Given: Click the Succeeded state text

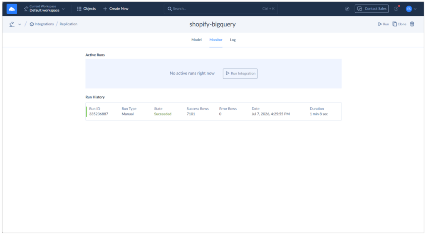Looking at the screenshot, I should pyautogui.click(x=163, y=114).
